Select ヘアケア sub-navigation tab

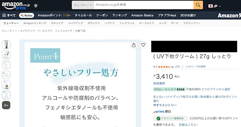[x=110, y=23]
